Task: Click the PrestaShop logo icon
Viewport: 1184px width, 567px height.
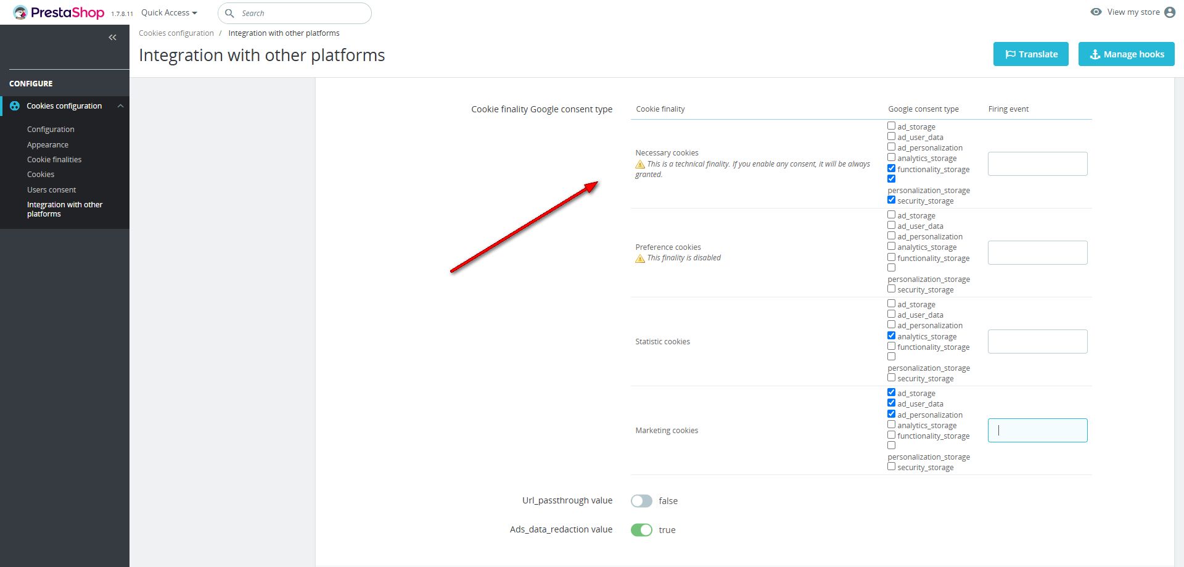Action: tap(20, 13)
